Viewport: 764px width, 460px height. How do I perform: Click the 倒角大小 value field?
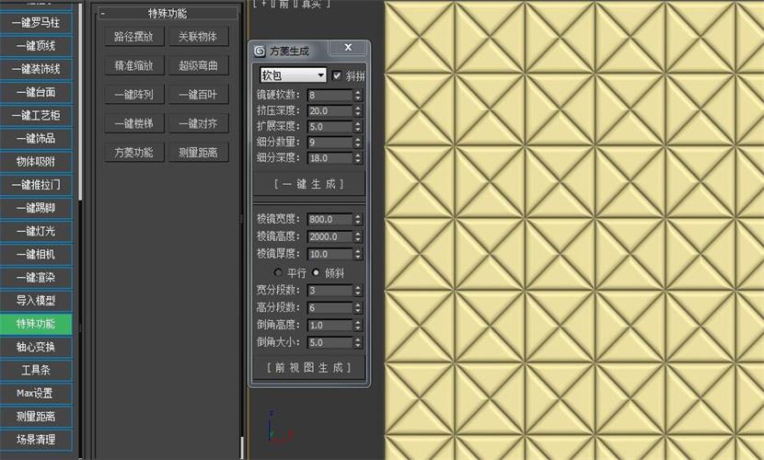(x=330, y=342)
